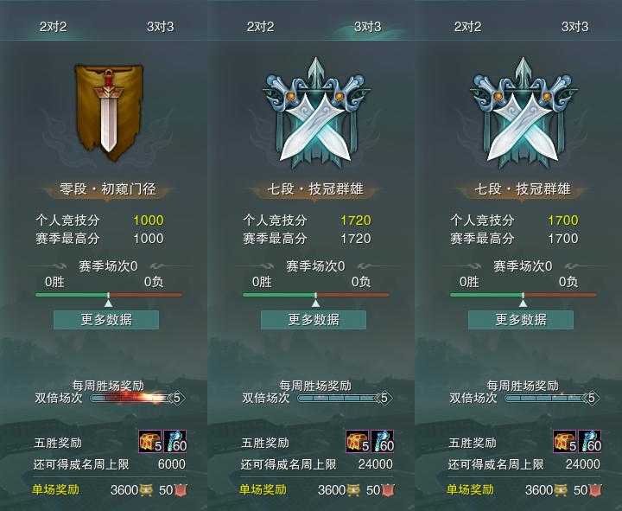Select the left panel's treasure chest reward icon
Viewport: 622px width, 511px height.
(x=150, y=441)
